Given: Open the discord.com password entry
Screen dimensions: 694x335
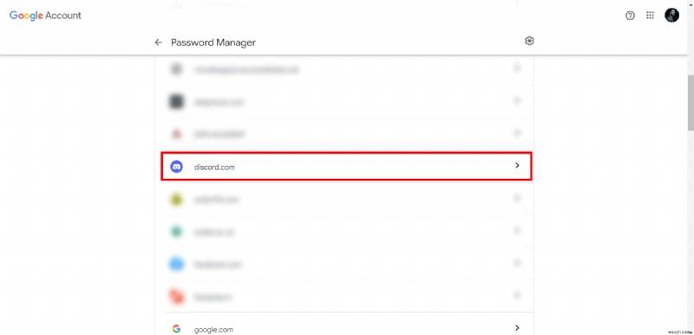Looking at the screenshot, I should [346, 167].
